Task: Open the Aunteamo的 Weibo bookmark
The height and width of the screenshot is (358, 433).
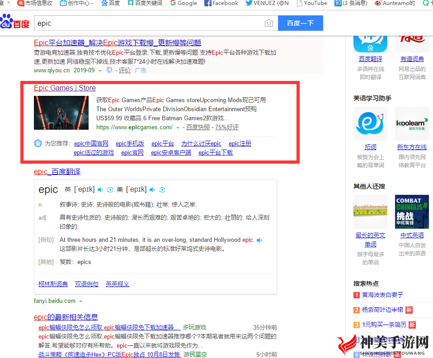Action: pyautogui.click(x=395, y=3)
